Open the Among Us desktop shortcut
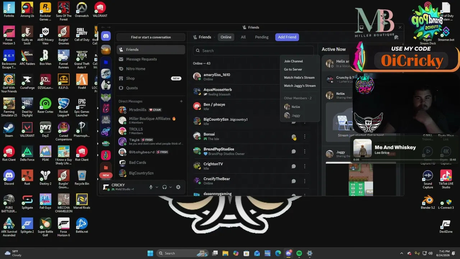The image size is (460, 259). pos(27,10)
